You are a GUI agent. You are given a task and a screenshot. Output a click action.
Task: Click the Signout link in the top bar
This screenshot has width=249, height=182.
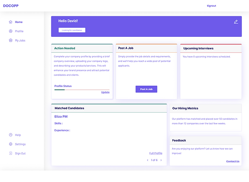[211, 6]
